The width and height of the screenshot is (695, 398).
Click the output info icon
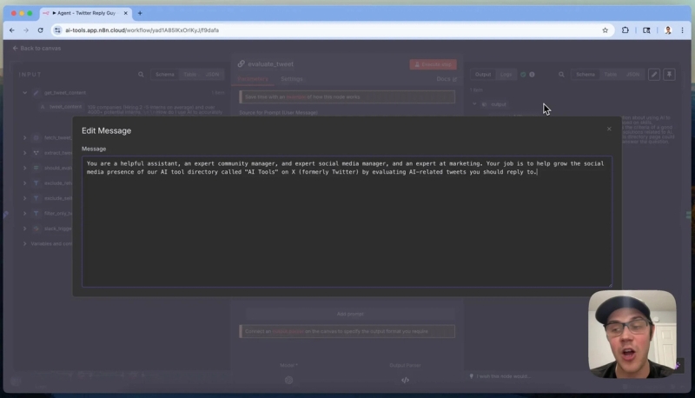coord(532,75)
